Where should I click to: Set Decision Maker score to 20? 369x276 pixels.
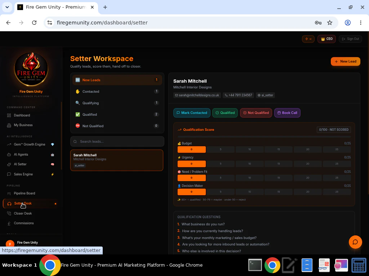tap(308, 192)
